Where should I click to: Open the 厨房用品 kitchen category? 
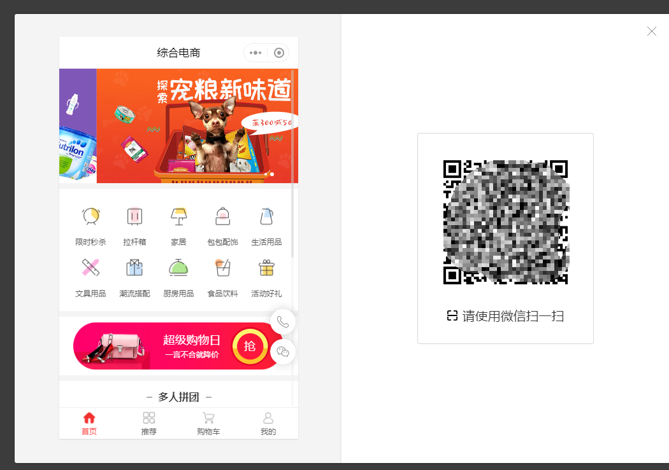[x=178, y=277]
